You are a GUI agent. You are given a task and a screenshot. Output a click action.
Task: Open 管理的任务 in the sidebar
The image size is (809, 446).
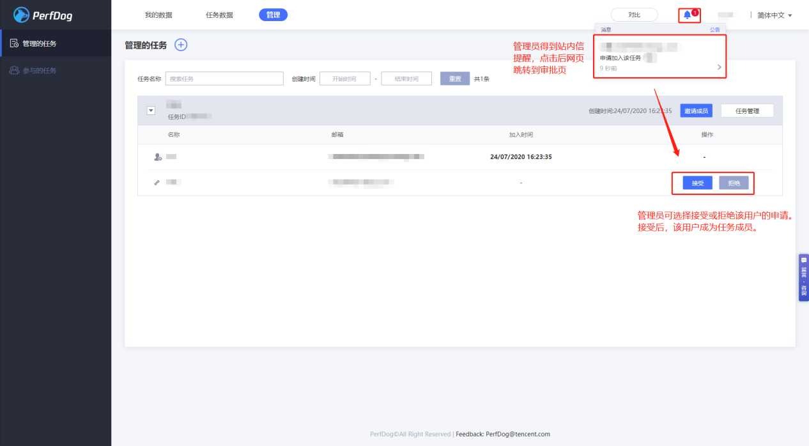[56, 43]
